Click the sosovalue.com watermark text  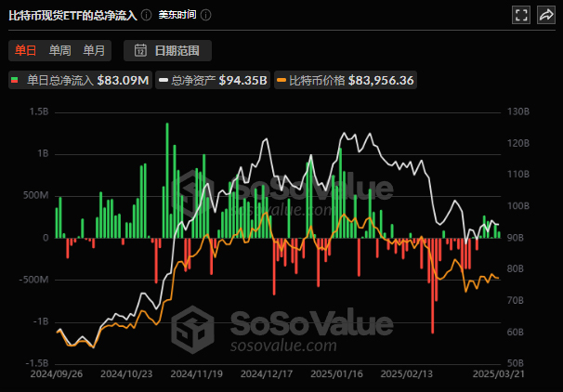point(282,346)
